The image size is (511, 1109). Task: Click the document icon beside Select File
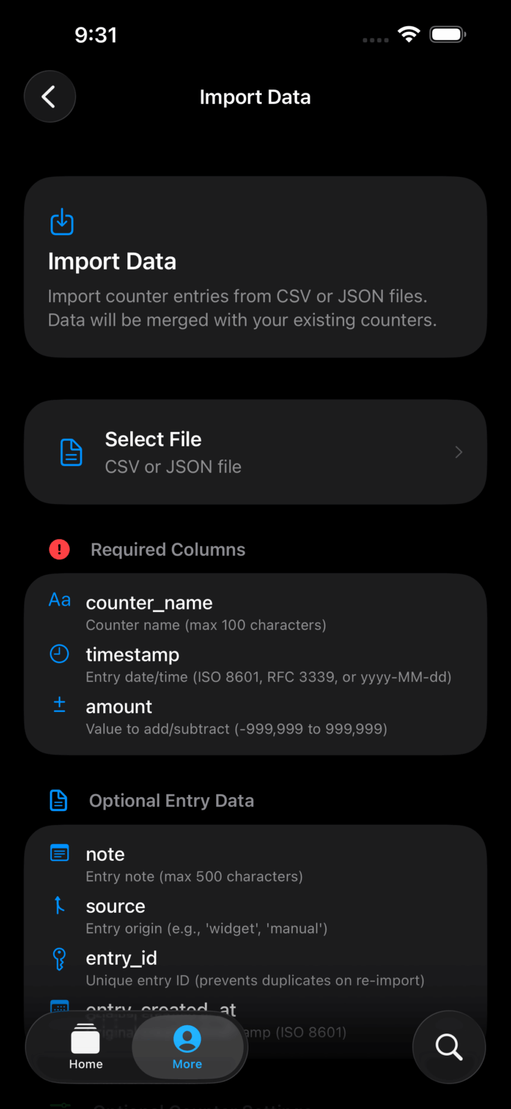click(x=71, y=453)
